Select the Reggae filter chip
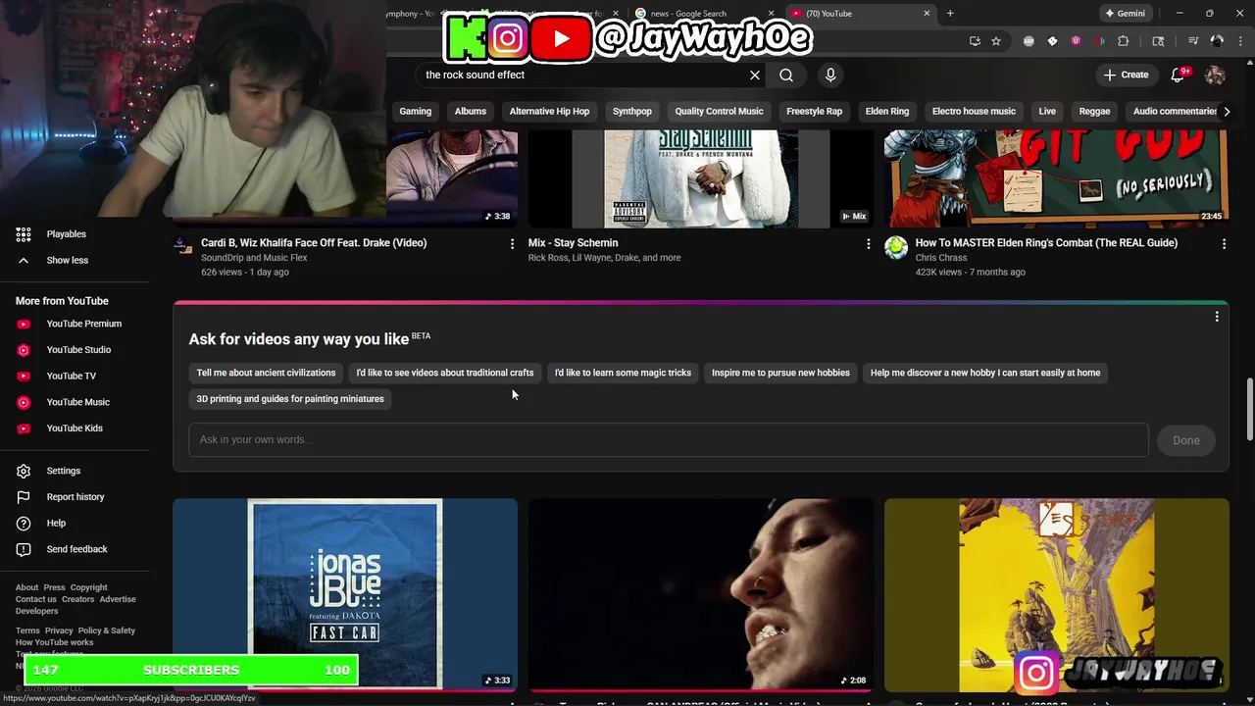The height and width of the screenshot is (706, 1255). [x=1095, y=111]
